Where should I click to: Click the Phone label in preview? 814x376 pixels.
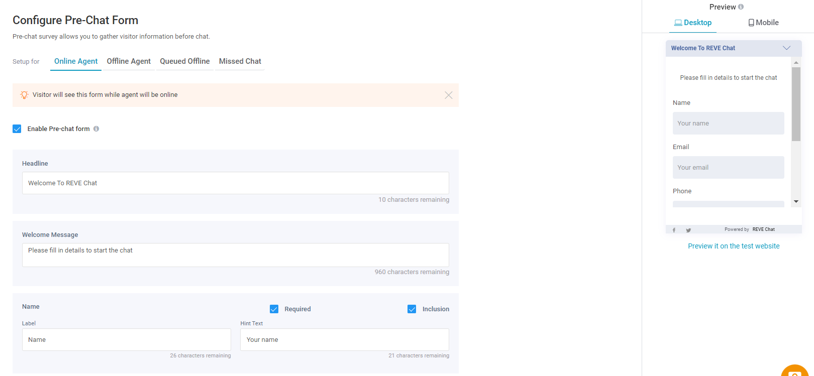click(x=682, y=191)
